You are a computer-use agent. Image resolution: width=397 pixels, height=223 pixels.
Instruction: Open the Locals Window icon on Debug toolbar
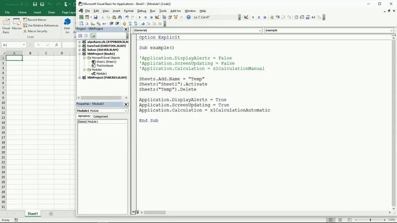(297, 17)
